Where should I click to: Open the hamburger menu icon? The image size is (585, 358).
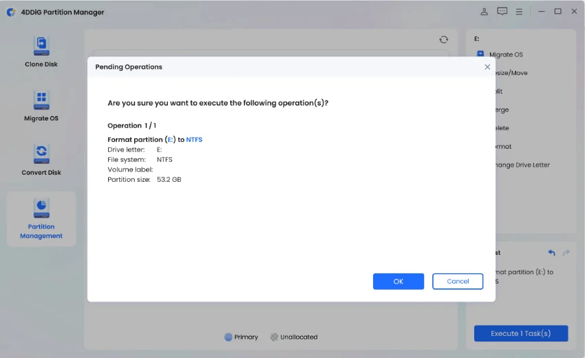[519, 12]
